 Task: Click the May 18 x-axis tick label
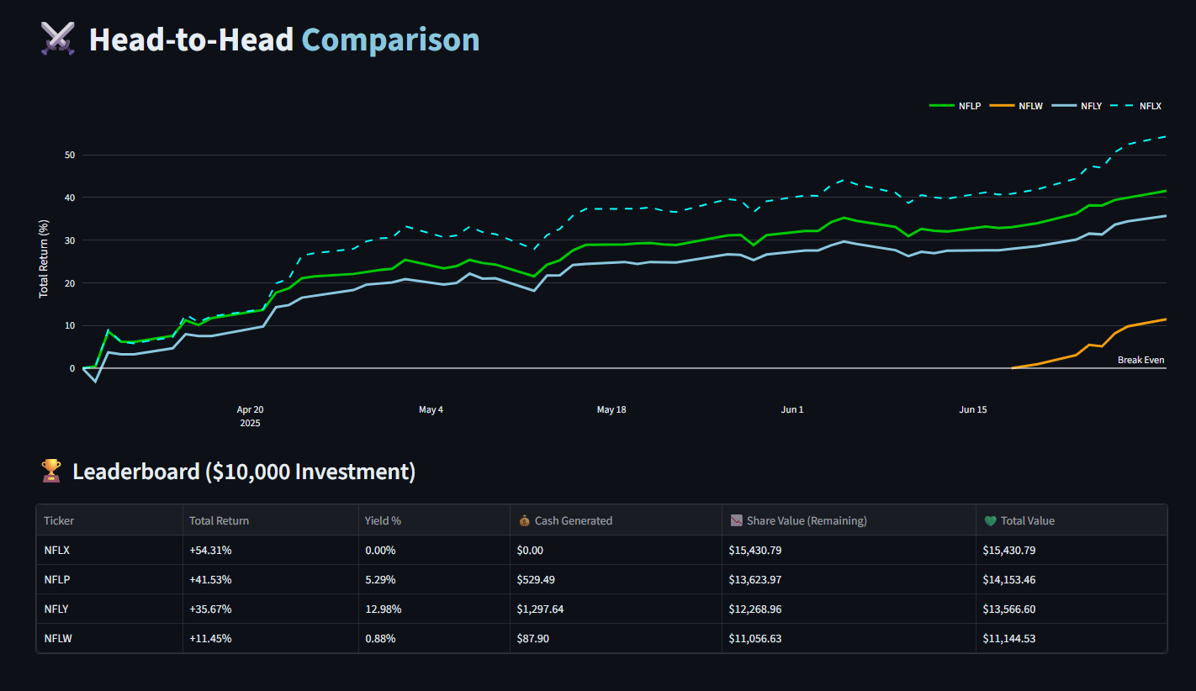click(611, 409)
